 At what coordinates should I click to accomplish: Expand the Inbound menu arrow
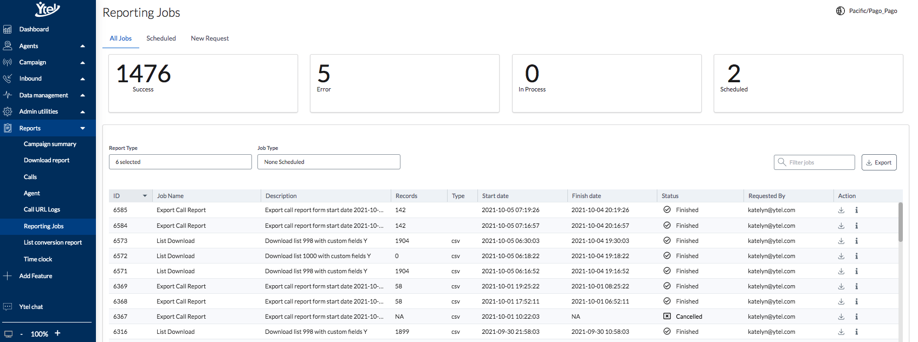point(82,79)
